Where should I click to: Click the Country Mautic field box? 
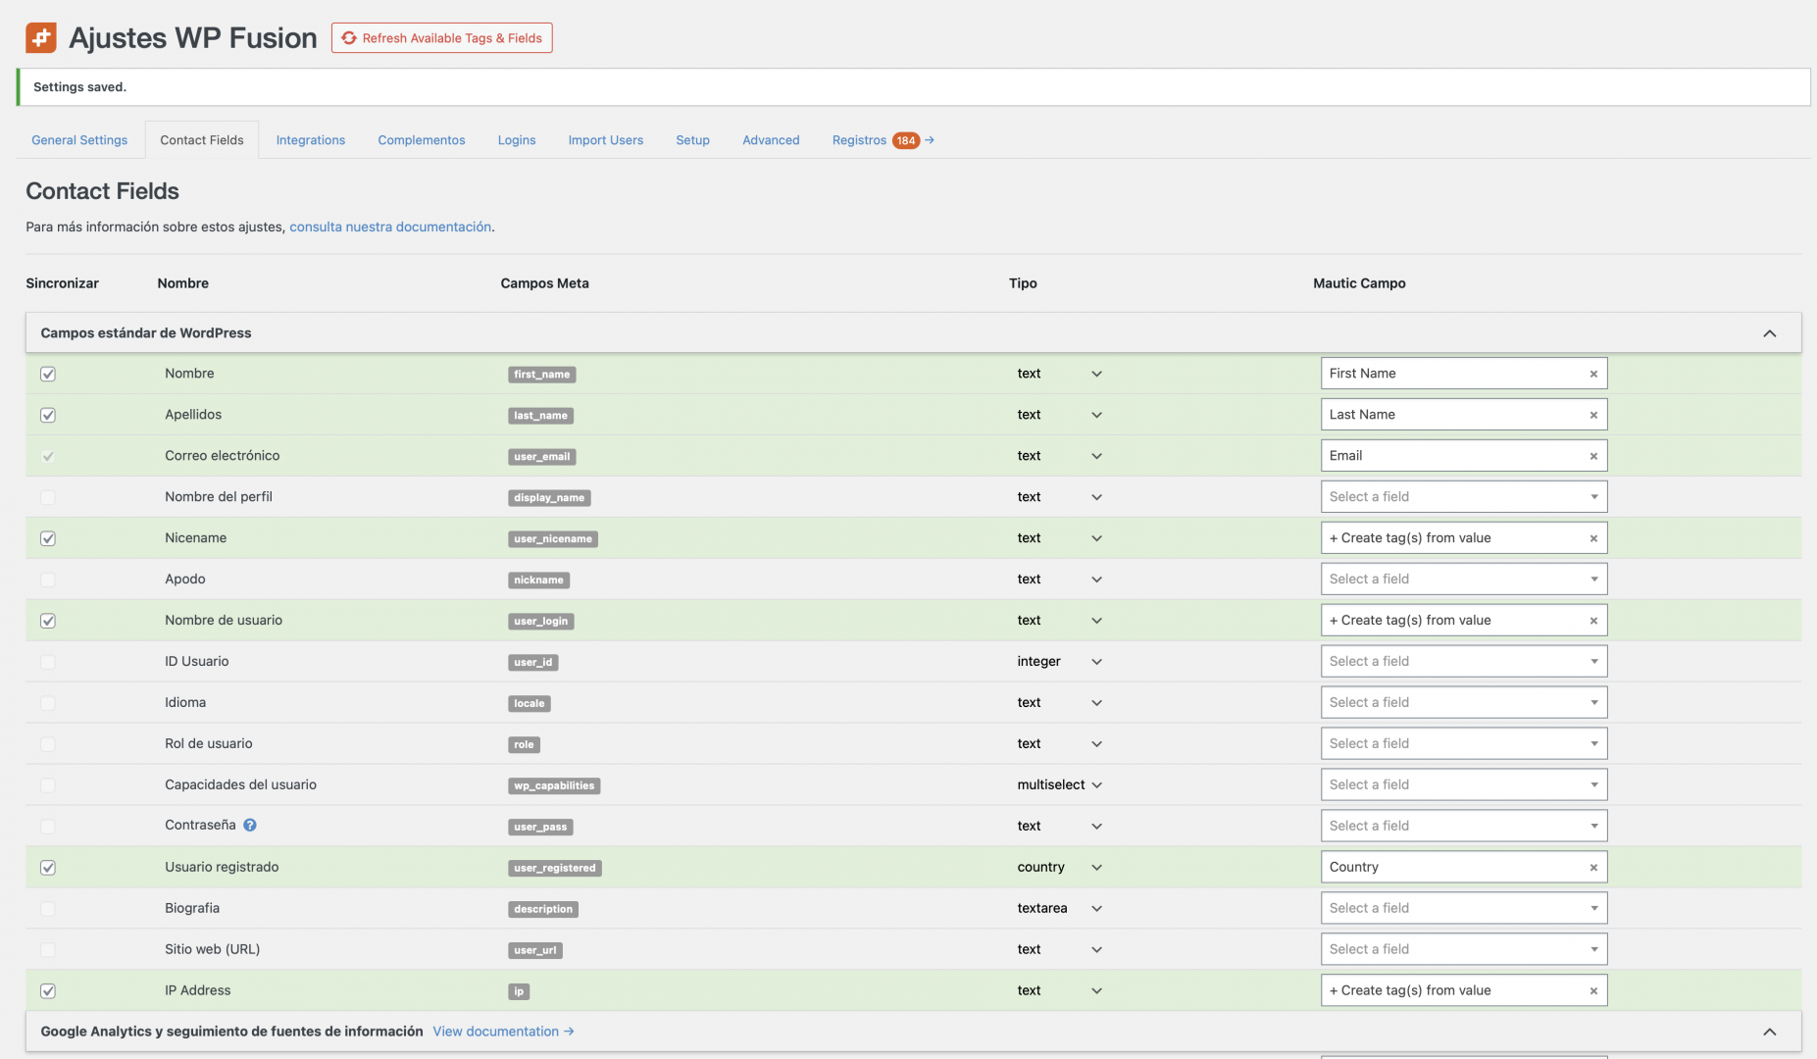click(x=1464, y=868)
